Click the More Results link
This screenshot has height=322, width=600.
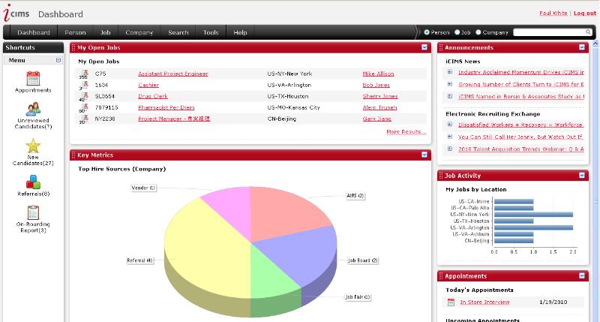(x=406, y=131)
